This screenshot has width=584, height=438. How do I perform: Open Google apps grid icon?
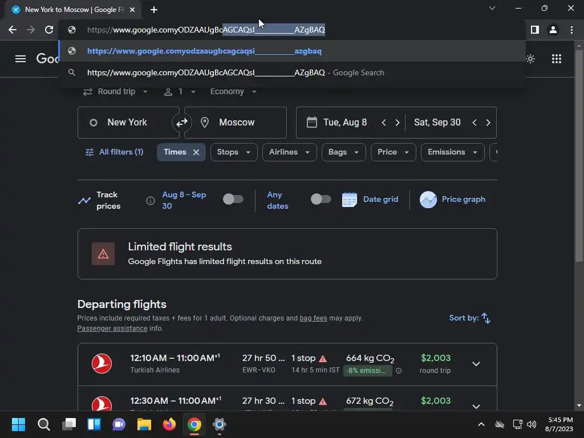click(557, 59)
